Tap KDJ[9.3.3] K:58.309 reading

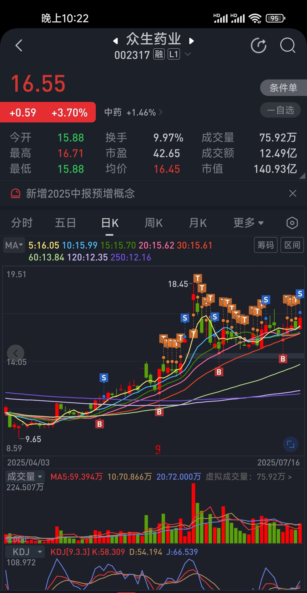click(88, 552)
